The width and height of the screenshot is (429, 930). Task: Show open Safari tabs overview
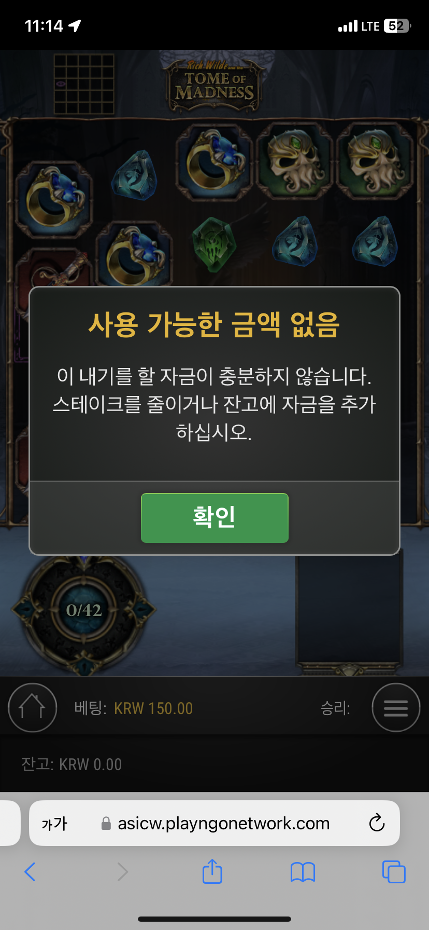pyautogui.click(x=394, y=872)
